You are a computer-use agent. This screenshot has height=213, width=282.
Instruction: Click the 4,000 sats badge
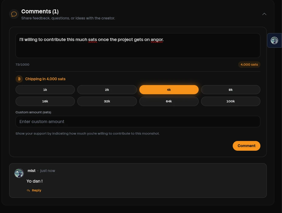249,64
